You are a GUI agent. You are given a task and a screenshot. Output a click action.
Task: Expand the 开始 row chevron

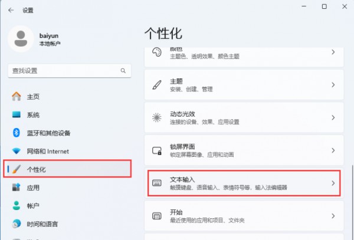tap(333, 215)
